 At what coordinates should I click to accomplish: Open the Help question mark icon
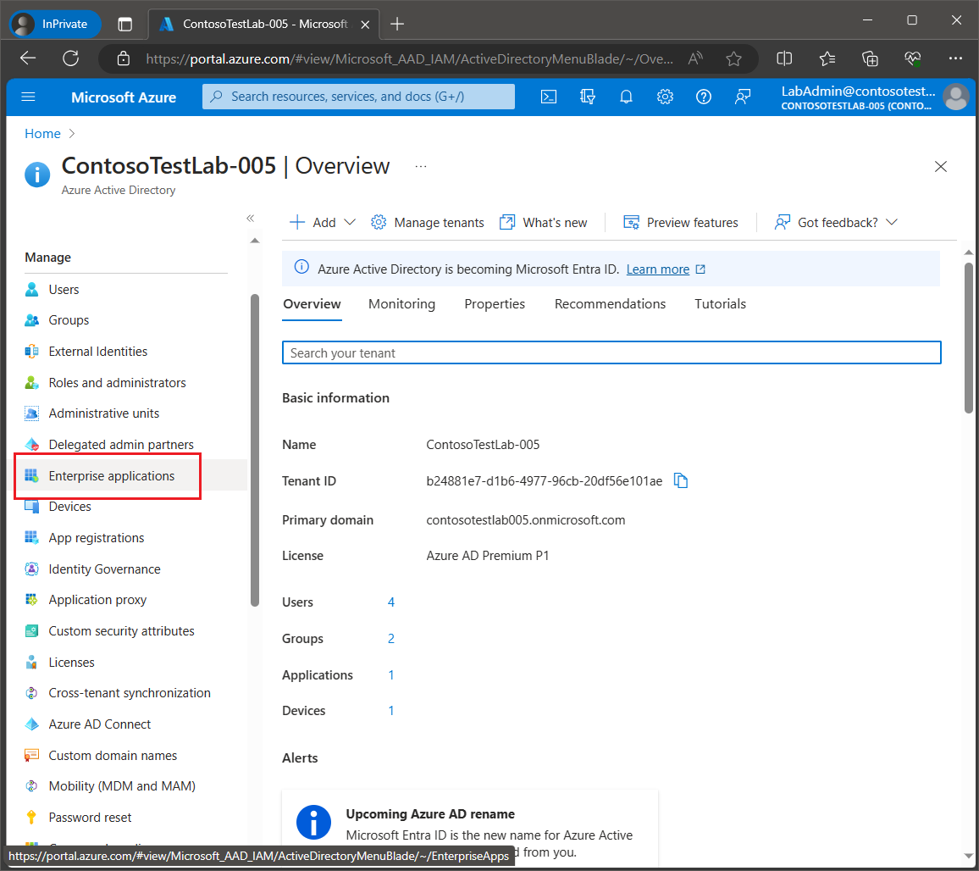point(704,97)
